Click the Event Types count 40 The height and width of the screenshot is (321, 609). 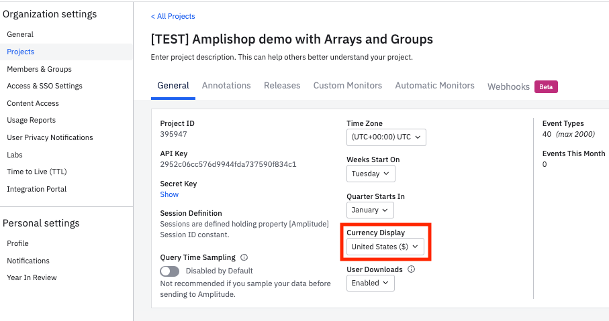click(x=547, y=134)
